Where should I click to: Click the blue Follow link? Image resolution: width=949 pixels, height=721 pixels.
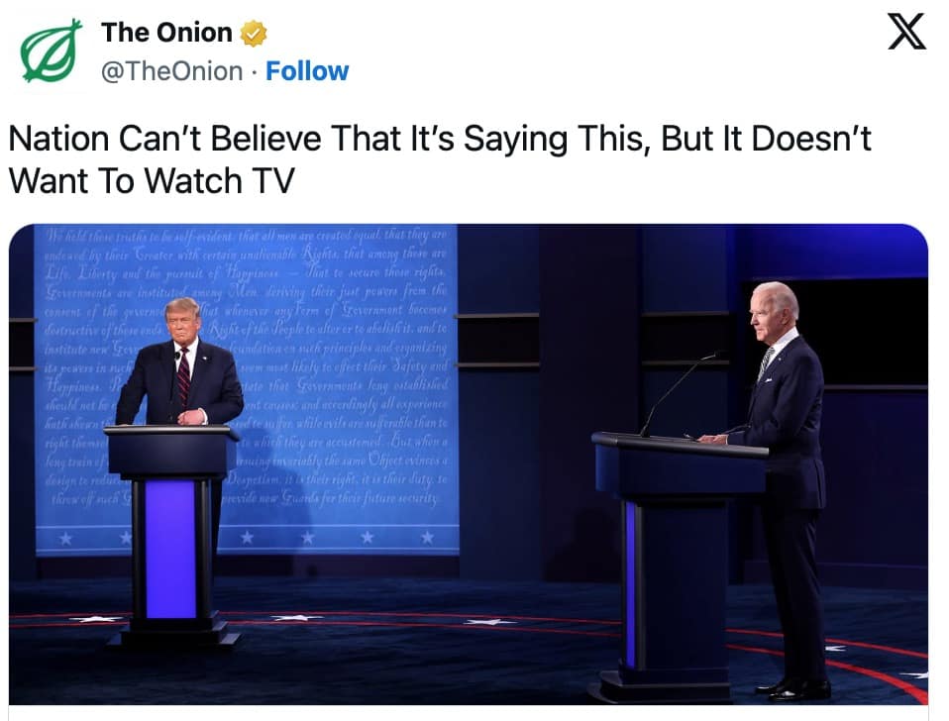(307, 70)
